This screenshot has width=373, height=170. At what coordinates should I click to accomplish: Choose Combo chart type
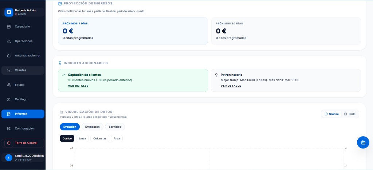pos(67,138)
